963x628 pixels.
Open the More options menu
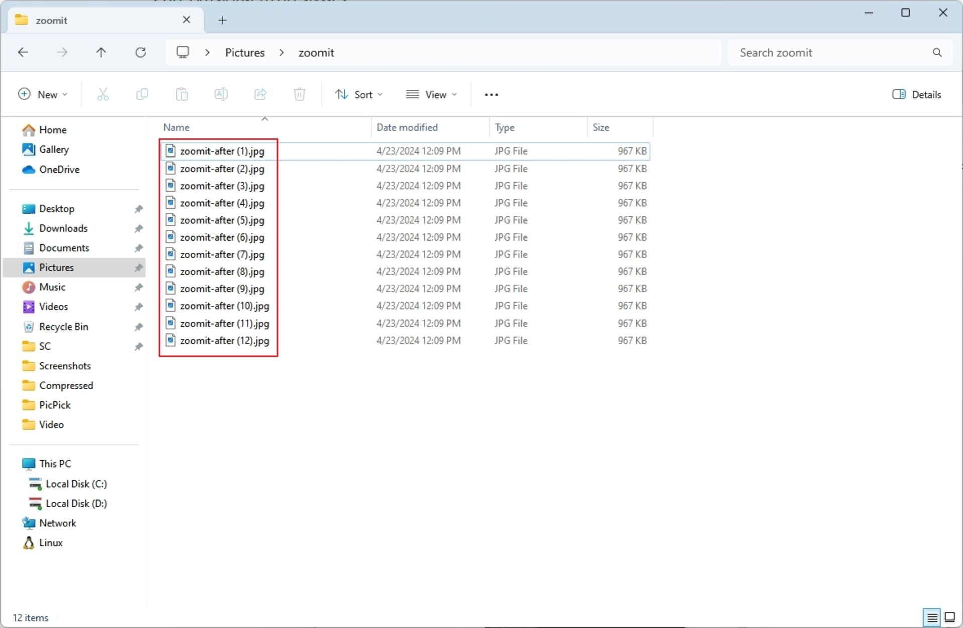click(x=491, y=94)
